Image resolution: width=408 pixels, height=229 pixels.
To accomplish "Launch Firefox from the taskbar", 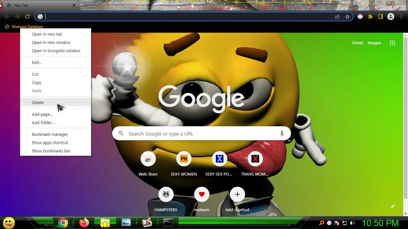I will 84,223.
